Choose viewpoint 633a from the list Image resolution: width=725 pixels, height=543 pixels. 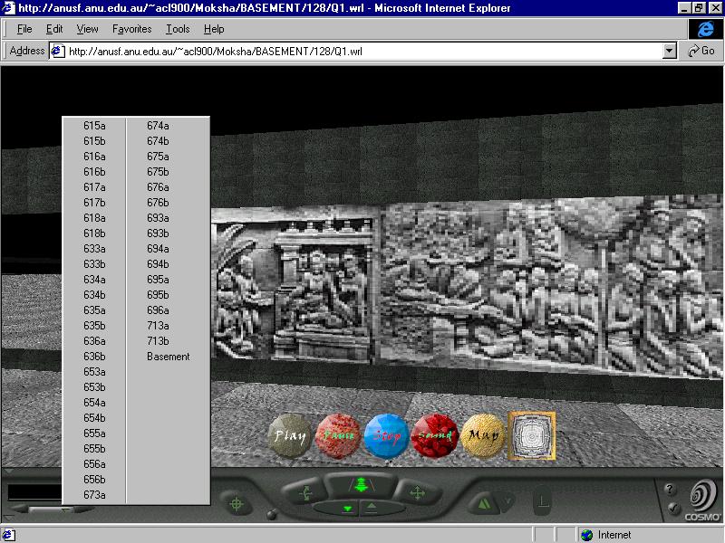pos(94,249)
